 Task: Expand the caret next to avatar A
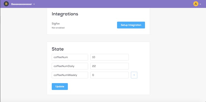pos(200,4)
